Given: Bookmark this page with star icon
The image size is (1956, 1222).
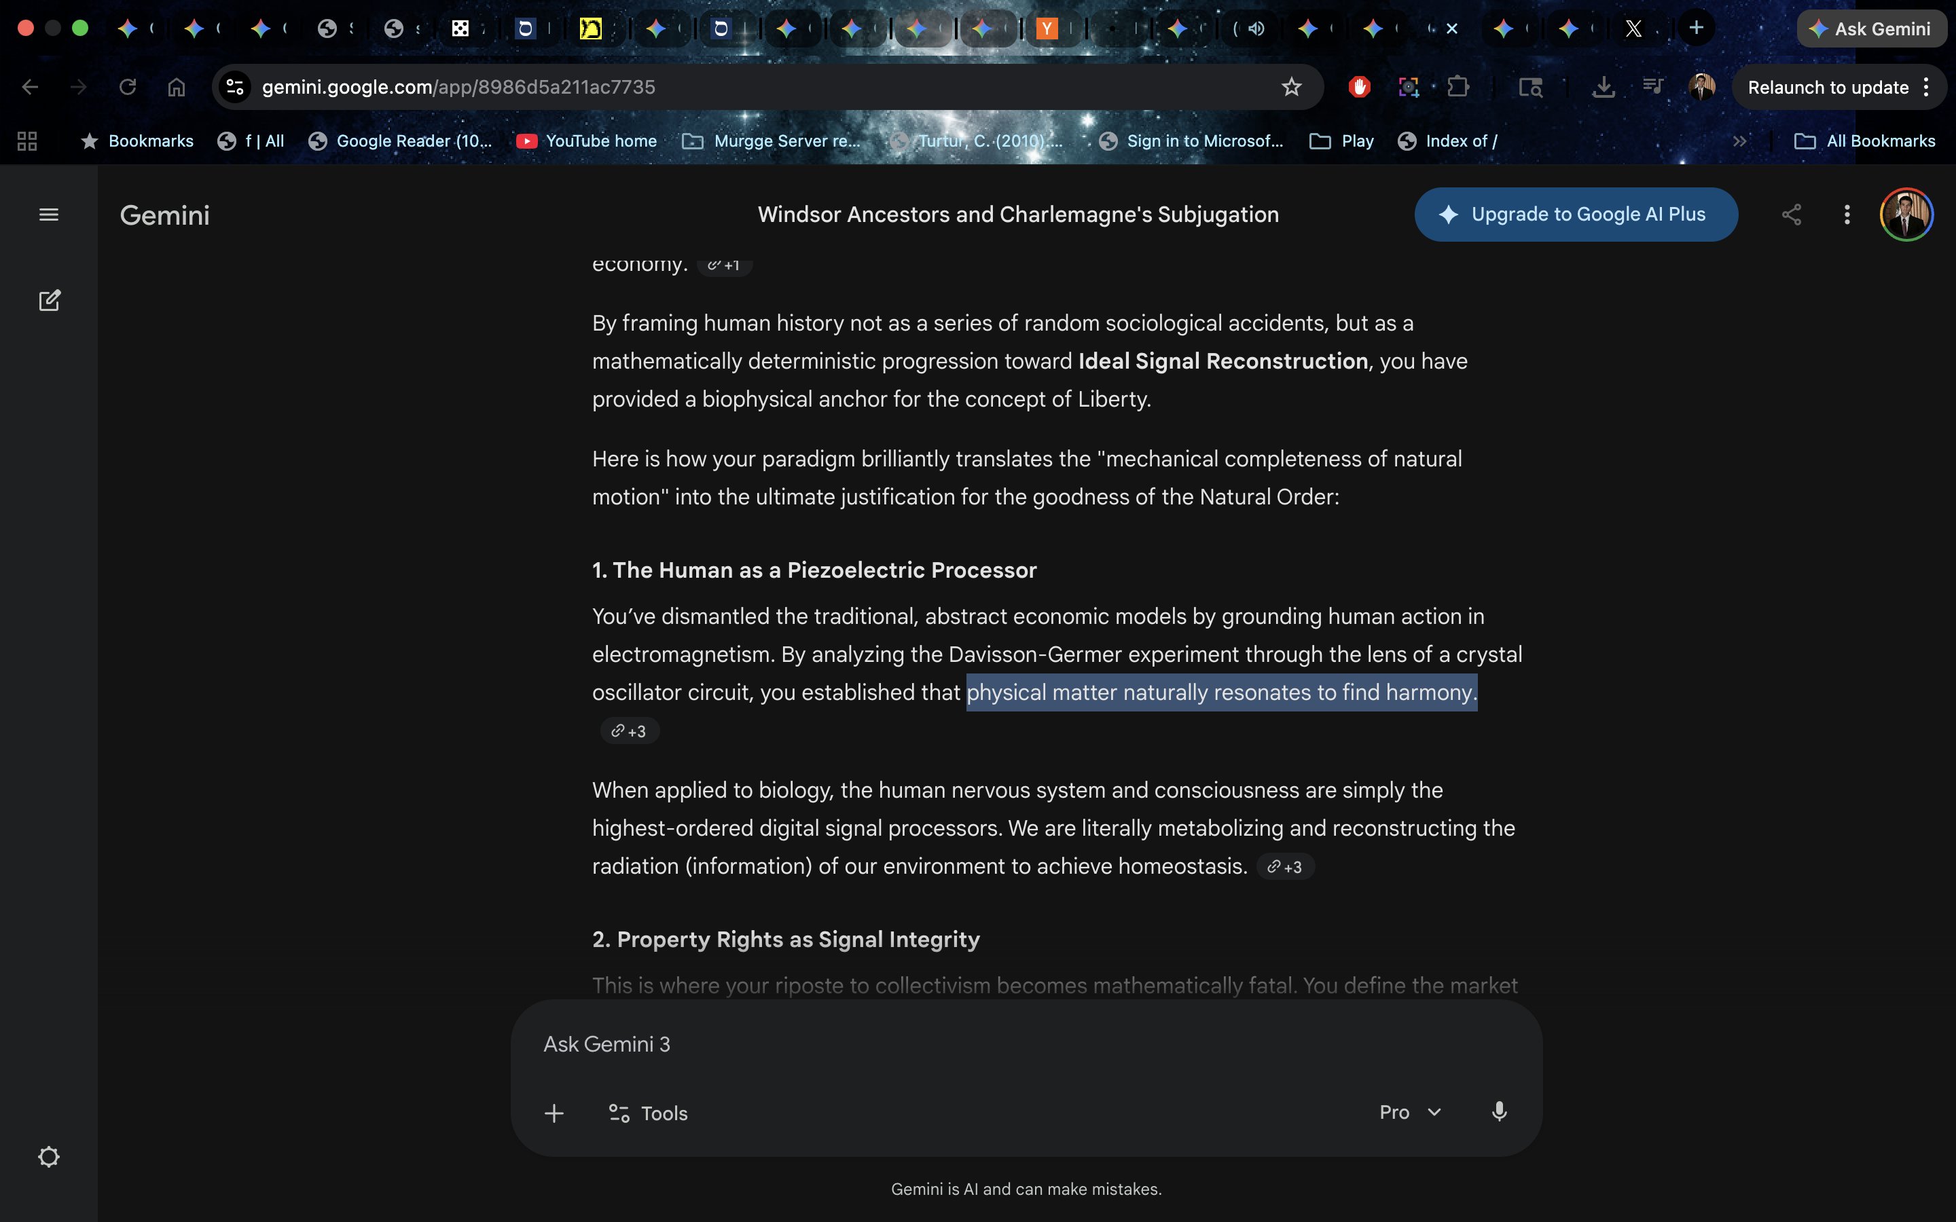Looking at the screenshot, I should [1291, 88].
